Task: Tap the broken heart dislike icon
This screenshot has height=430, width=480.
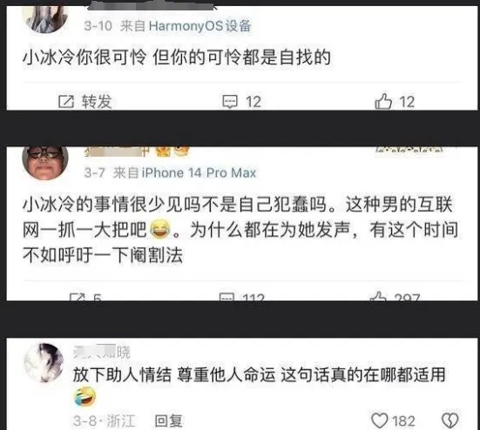Action: pos(450,420)
